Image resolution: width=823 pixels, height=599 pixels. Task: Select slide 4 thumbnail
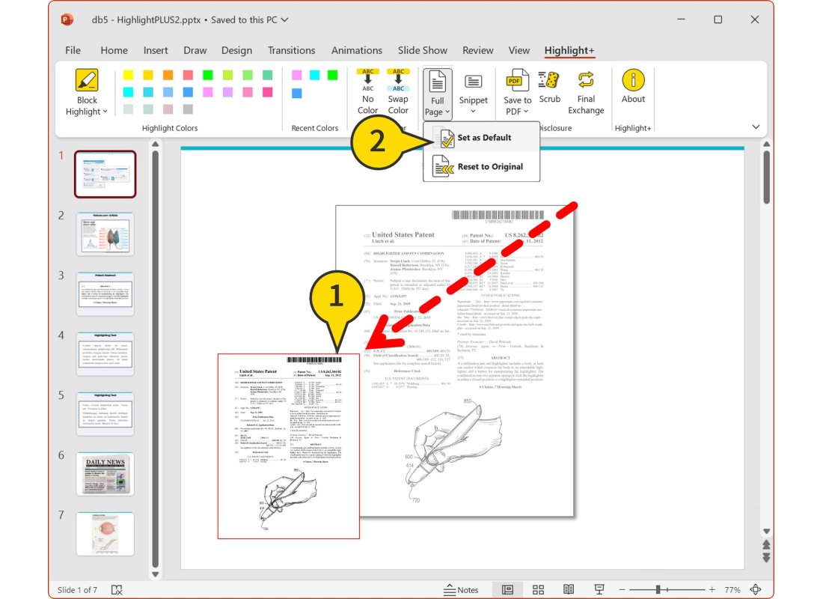pos(105,354)
